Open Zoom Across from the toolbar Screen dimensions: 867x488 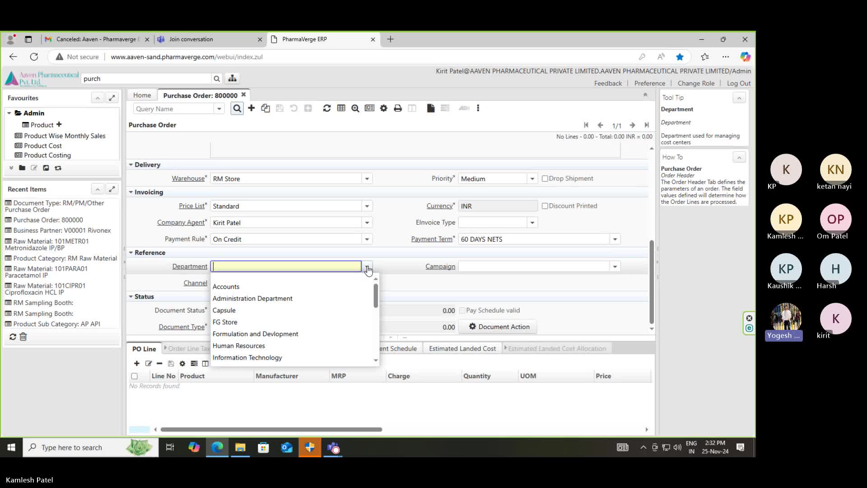(355, 108)
